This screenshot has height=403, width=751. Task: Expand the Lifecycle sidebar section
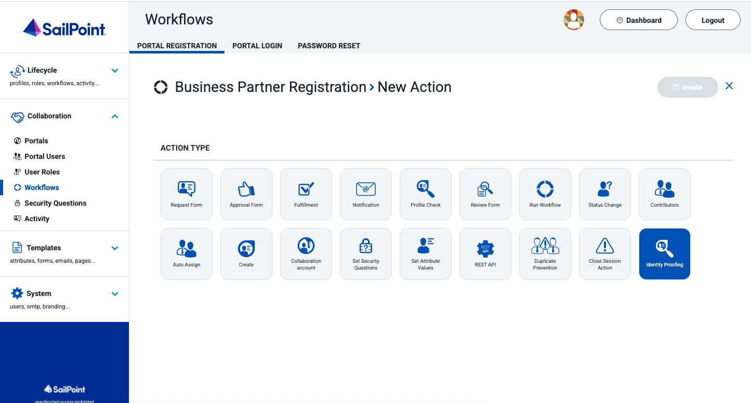coord(115,71)
